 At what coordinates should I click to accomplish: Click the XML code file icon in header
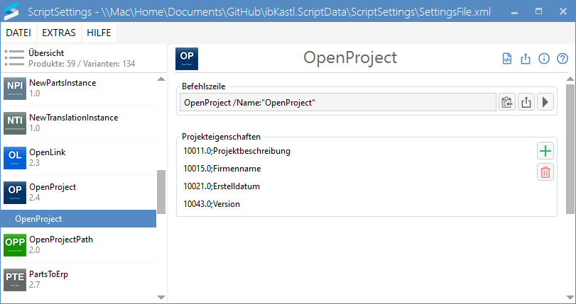pos(507,59)
